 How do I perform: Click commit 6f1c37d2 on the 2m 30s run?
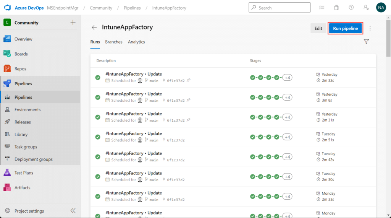176,180
